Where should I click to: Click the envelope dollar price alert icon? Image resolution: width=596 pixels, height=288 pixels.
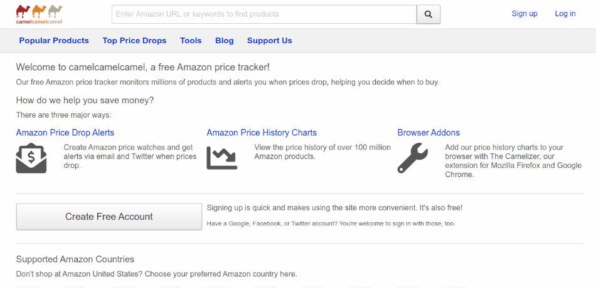tap(31, 158)
